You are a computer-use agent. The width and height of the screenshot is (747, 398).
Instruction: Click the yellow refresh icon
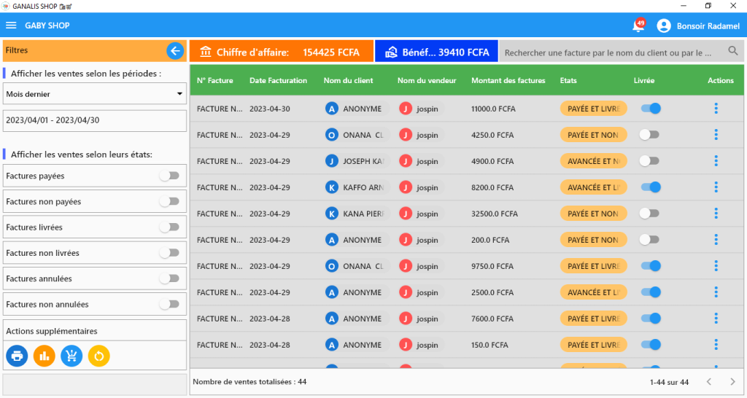tap(99, 356)
